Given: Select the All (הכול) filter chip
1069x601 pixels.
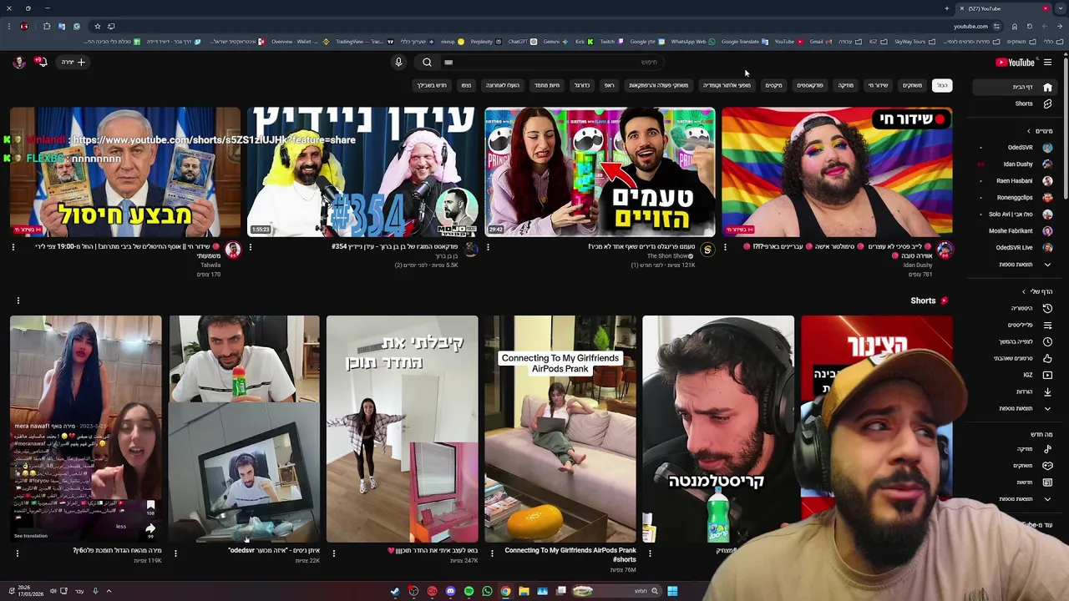Looking at the screenshot, I should coord(942,85).
